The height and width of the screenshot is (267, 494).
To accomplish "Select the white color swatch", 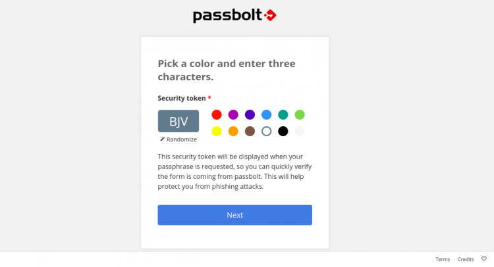I will pyautogui.click(x=300, y=131).
